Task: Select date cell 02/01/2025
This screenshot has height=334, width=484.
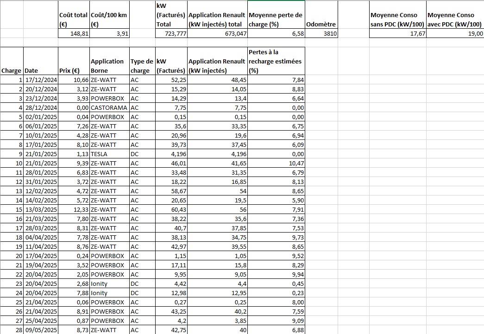Action: pos(41,117)
